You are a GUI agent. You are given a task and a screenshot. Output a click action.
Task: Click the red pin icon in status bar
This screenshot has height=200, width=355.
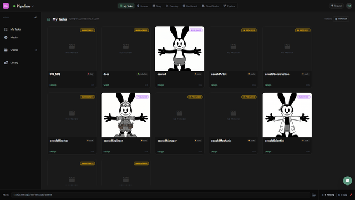351,195
